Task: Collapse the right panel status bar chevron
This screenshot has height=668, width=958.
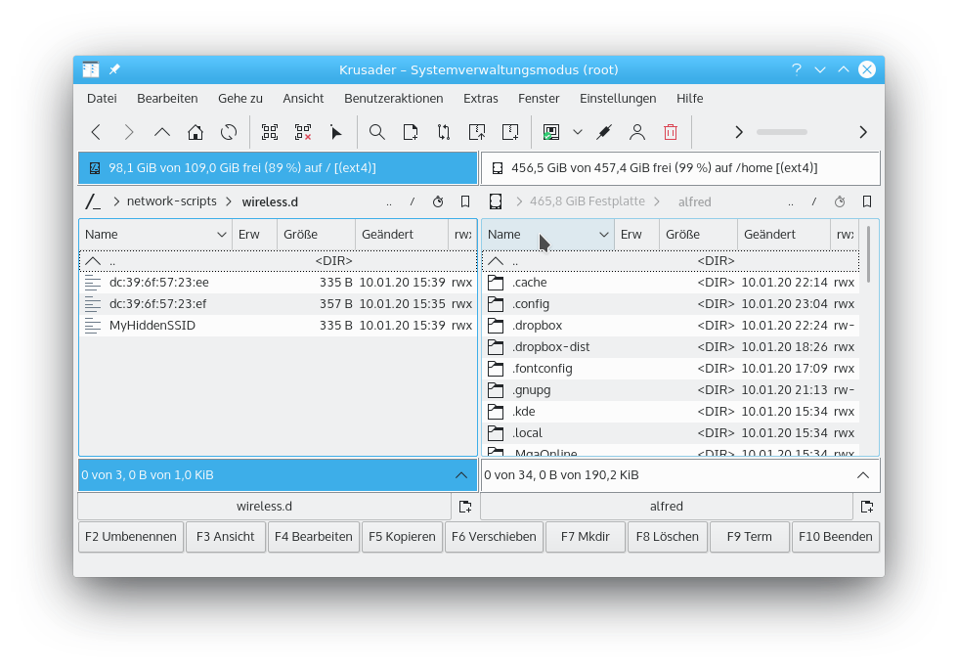Action: pyautogui.click(x=863, y=475)
